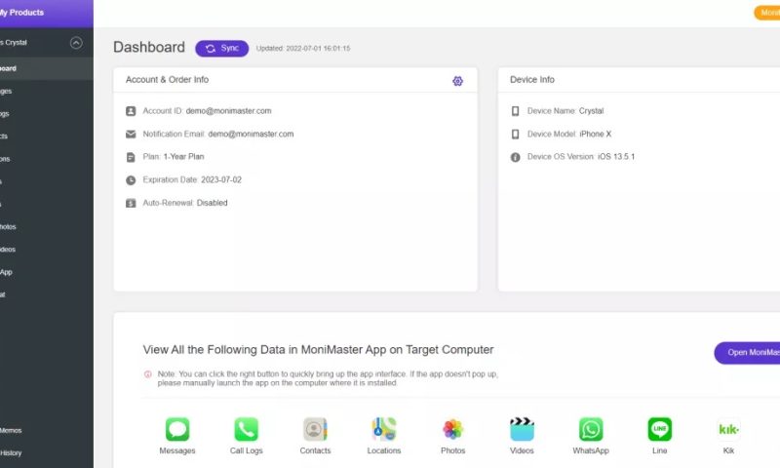Click the Open MoniMaster button

pos(747,353)
